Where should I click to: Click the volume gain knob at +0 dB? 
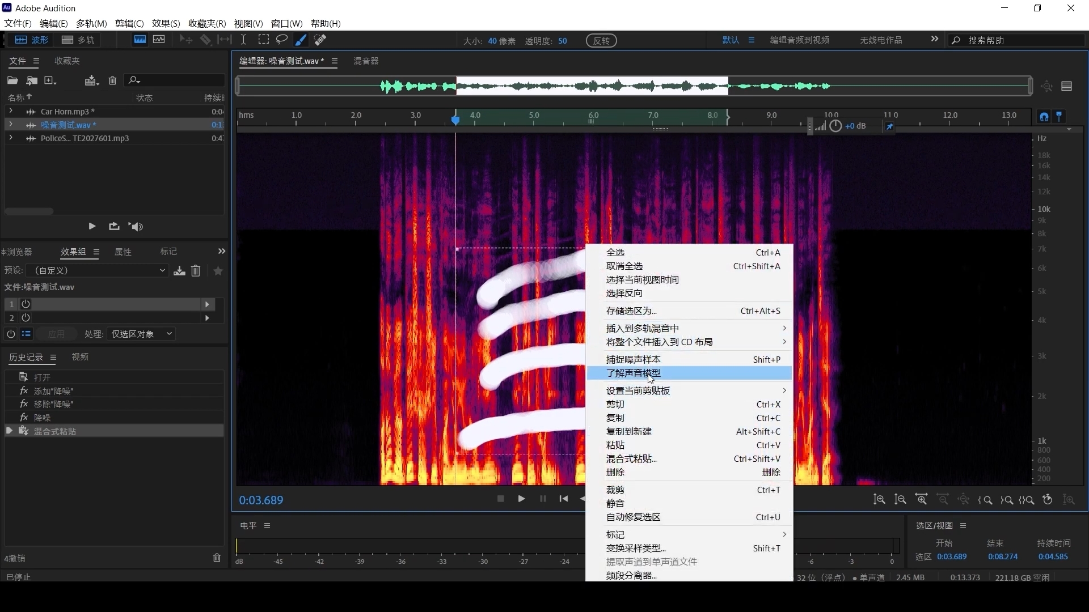[835, 126]
